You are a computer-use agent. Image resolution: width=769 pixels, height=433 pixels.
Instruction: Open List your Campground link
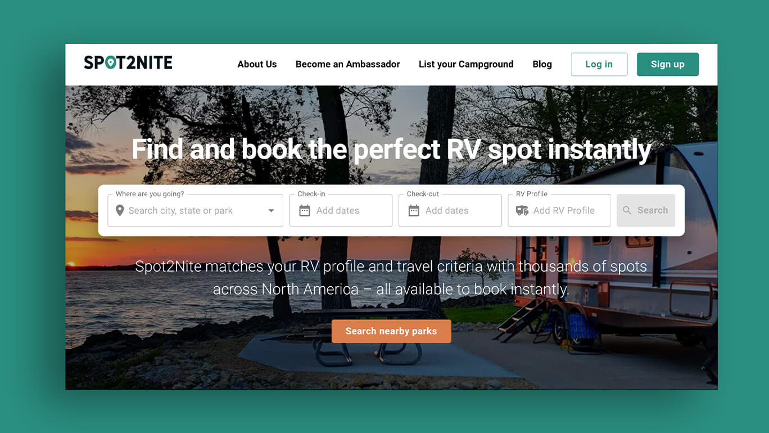pyautogui.click(x=466, y=64)
